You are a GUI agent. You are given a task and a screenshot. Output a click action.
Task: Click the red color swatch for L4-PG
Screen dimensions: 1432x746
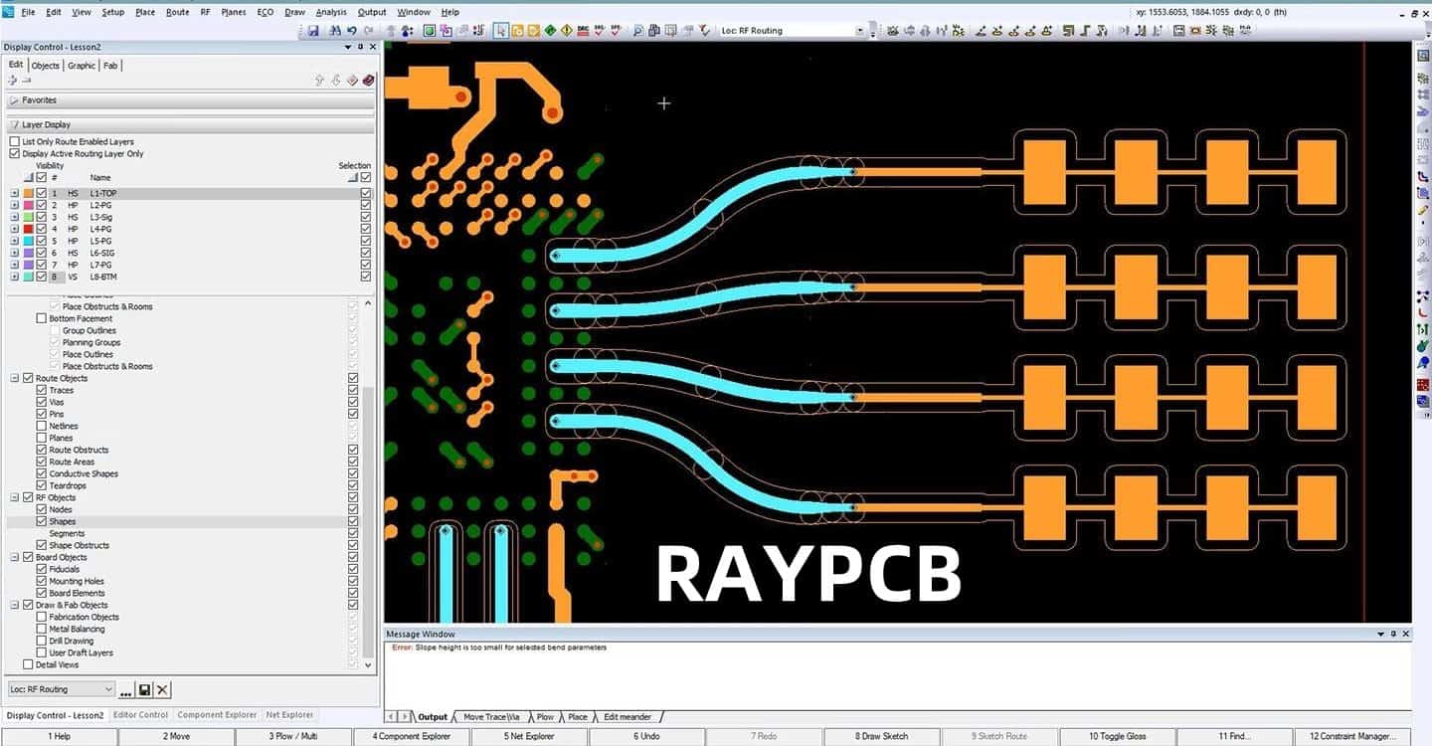[x=29, y=229]
